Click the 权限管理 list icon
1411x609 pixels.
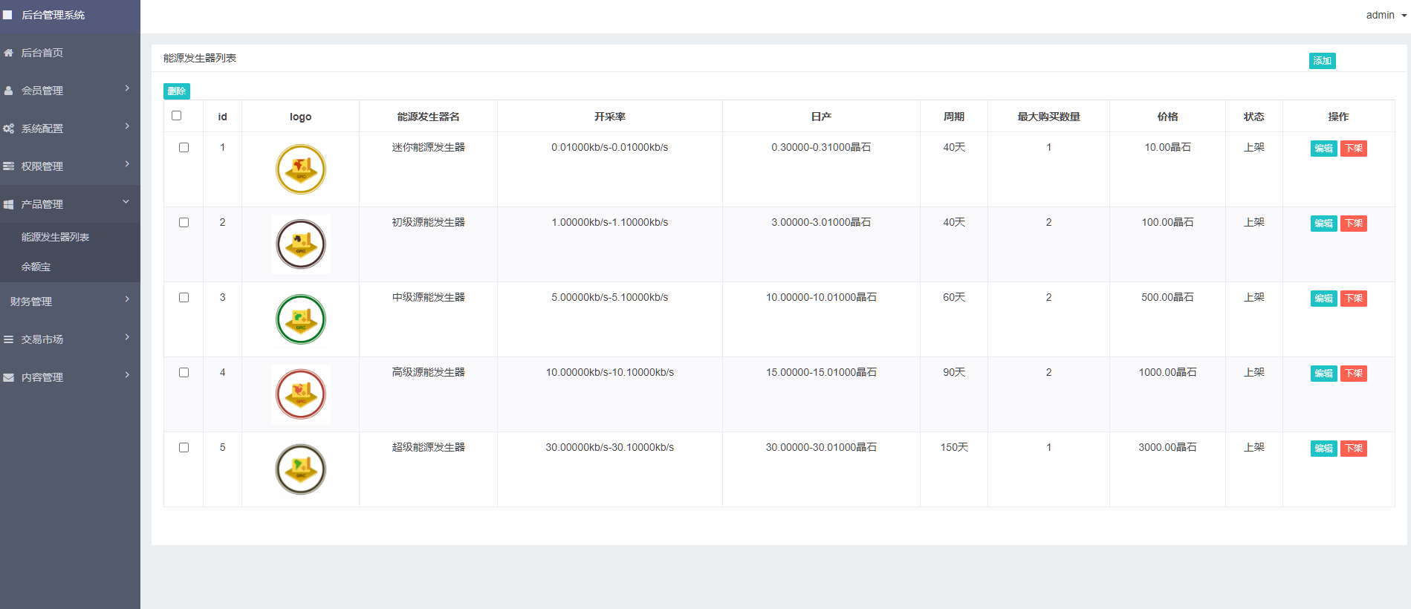tap(9, 166)
